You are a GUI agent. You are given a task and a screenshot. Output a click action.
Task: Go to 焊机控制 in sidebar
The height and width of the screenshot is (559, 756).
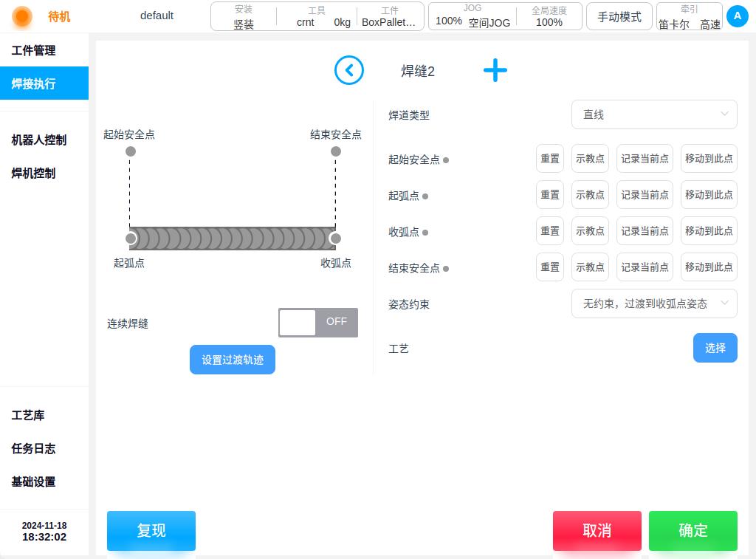(x=44, y=173)
